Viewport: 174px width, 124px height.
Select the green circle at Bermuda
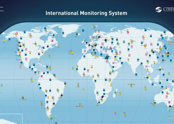pos(50,57)
